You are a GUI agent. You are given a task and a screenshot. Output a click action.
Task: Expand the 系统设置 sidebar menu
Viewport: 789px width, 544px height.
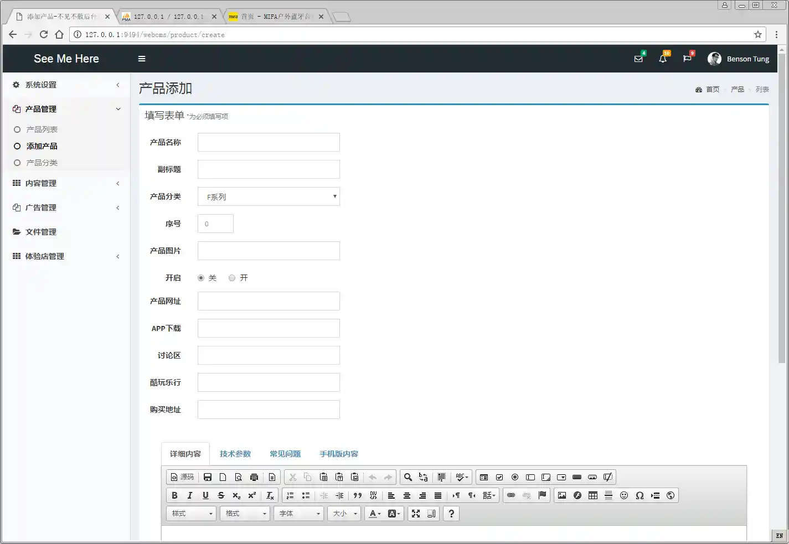click(x=66, y=85)
